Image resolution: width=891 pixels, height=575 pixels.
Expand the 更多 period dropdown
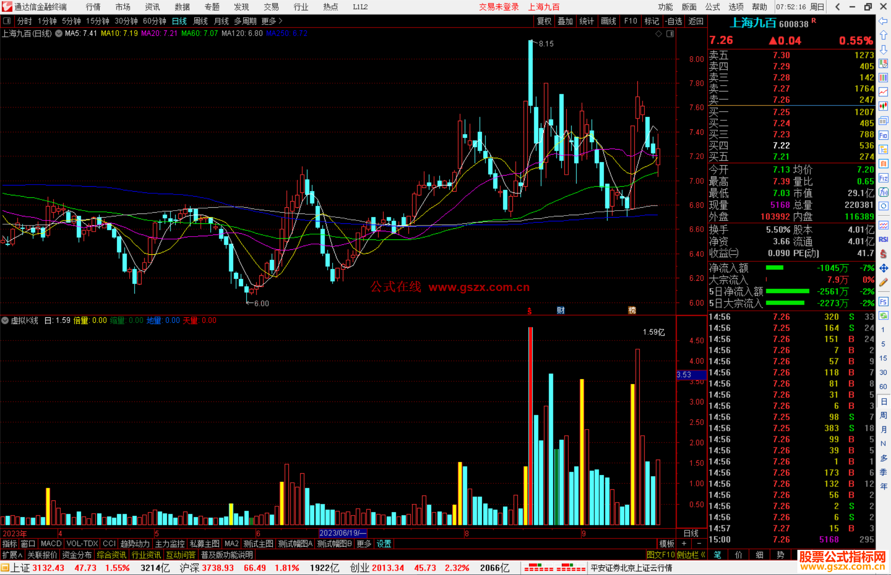tap(271, 21)
